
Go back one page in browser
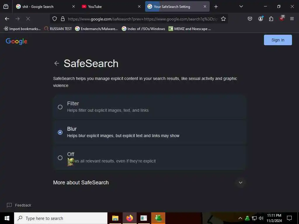click(x=7, y=19)
